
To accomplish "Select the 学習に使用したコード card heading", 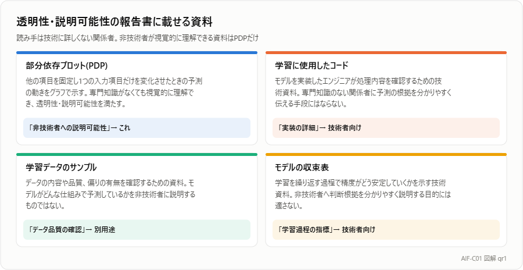I will pos(311,66).
